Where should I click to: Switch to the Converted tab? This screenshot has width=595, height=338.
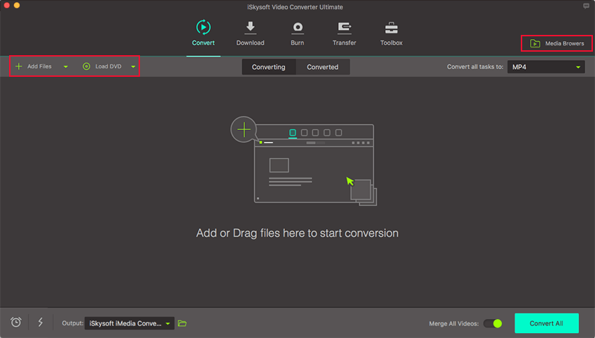point(322,67)
